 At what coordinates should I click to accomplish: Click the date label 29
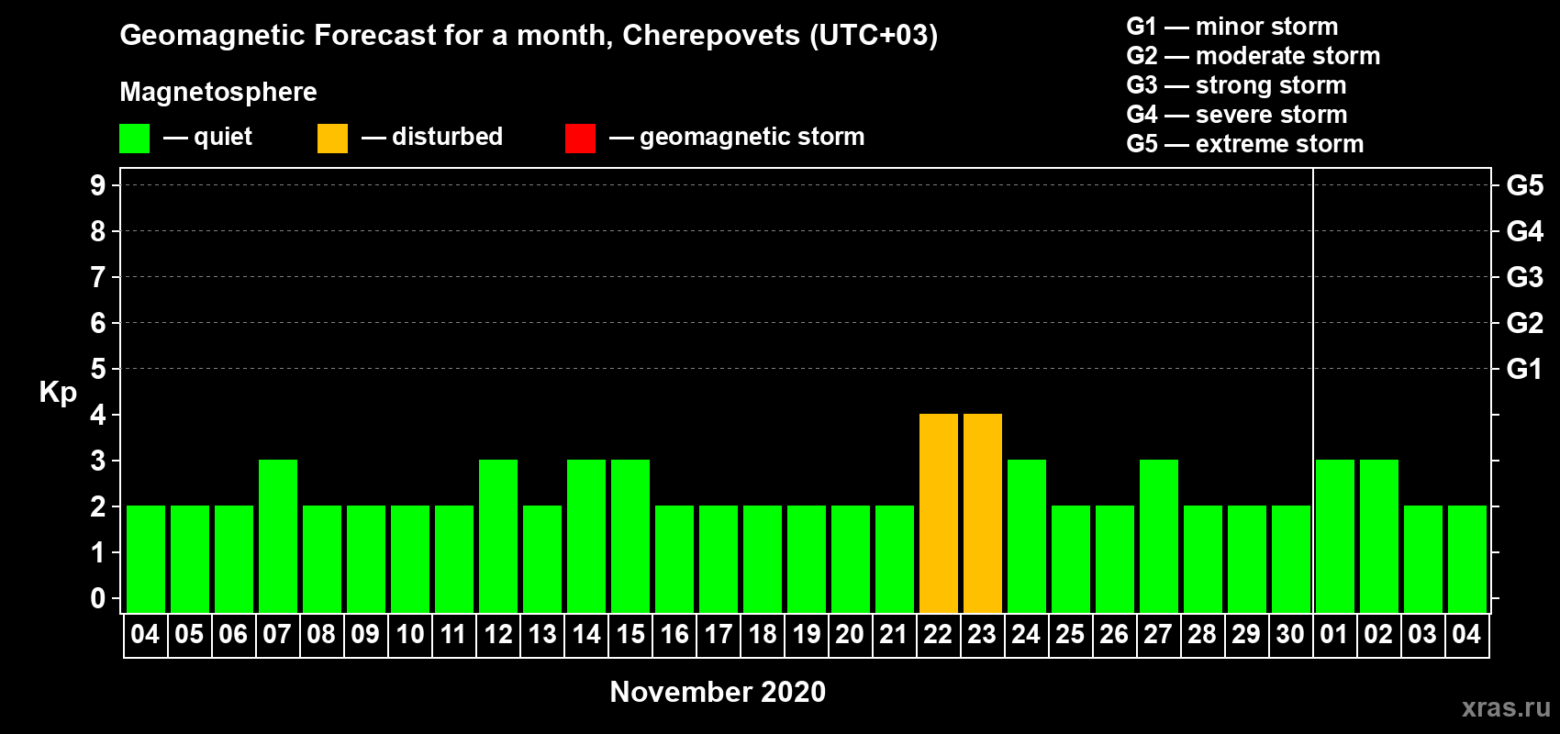pyautogui.click(x=1246, y=635)
